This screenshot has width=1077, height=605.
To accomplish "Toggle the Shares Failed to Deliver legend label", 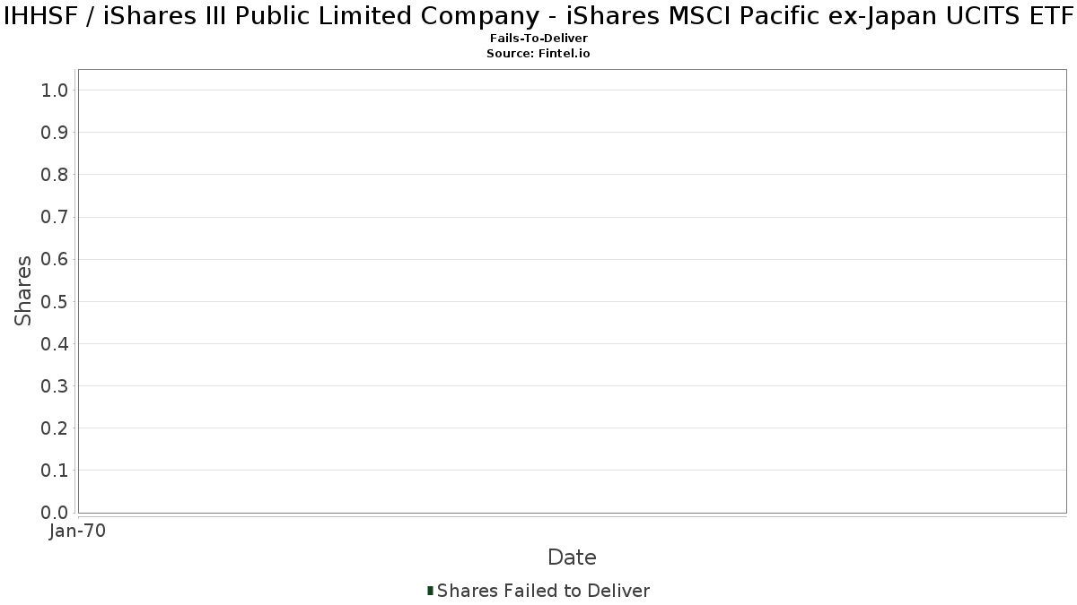I will click(x=543, y=591).
